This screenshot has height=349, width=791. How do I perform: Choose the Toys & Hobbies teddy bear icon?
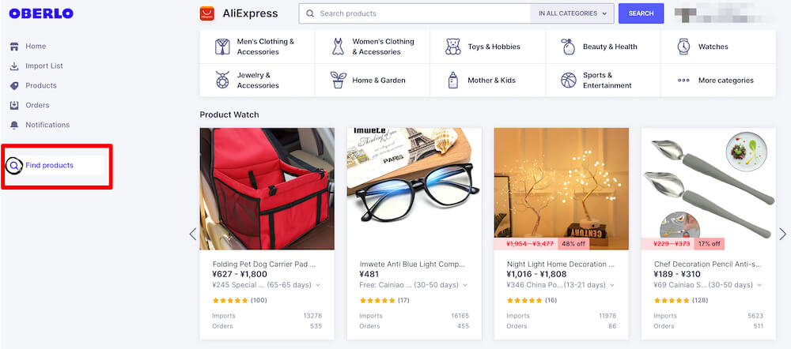point(453,47)
